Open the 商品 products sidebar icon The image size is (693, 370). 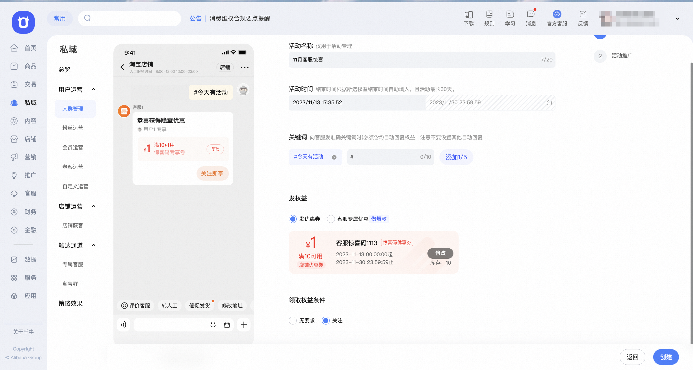pos(14,66)
